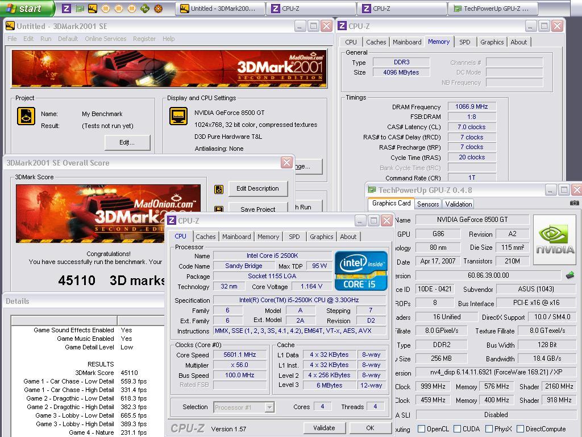Open the Online Services menu
The width and height of the screenshot is (582, 437).
(x=105, y=39)
